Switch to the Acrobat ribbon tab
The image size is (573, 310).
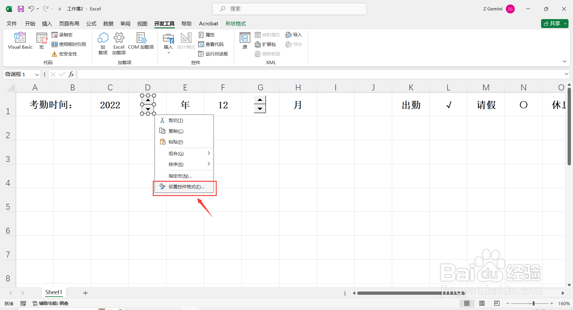click(208, 23)
